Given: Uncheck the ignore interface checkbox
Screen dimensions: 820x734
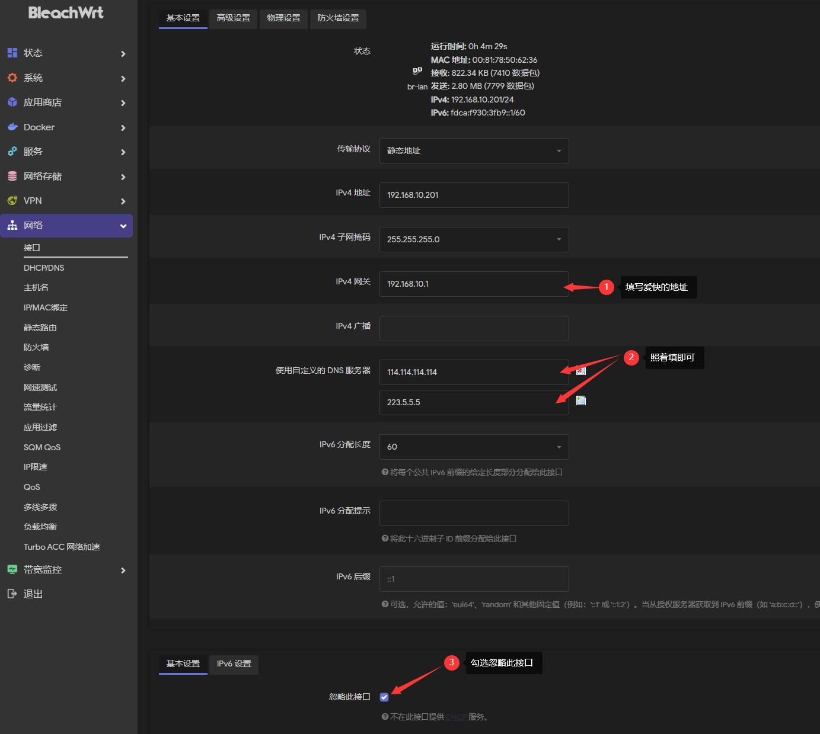Looking at the screenshot, I should click(x=384, y=697).
